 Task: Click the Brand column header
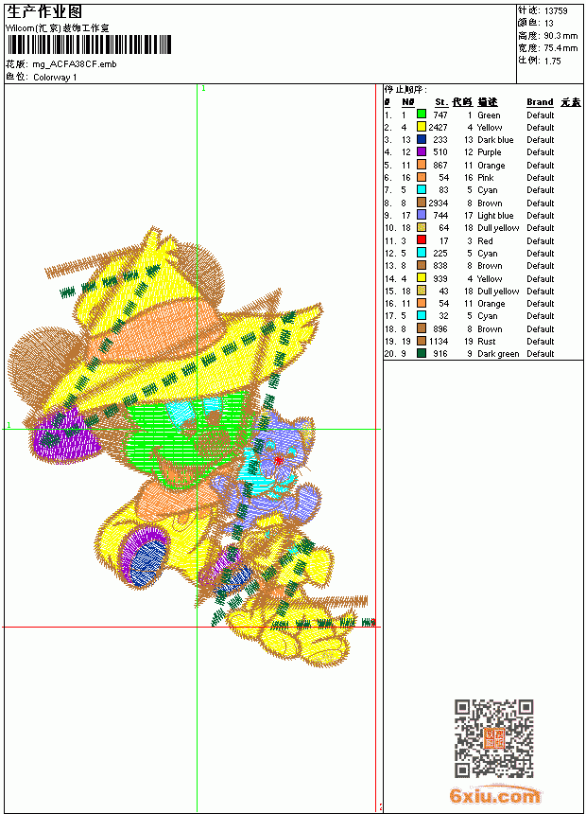(540, 102)
